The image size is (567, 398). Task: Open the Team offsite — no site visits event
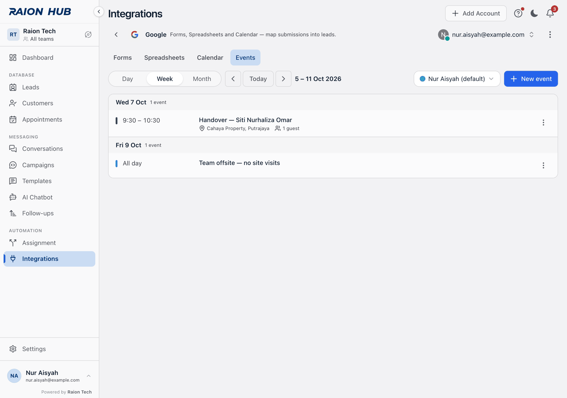pyautogui.click(x=333, y=165)
